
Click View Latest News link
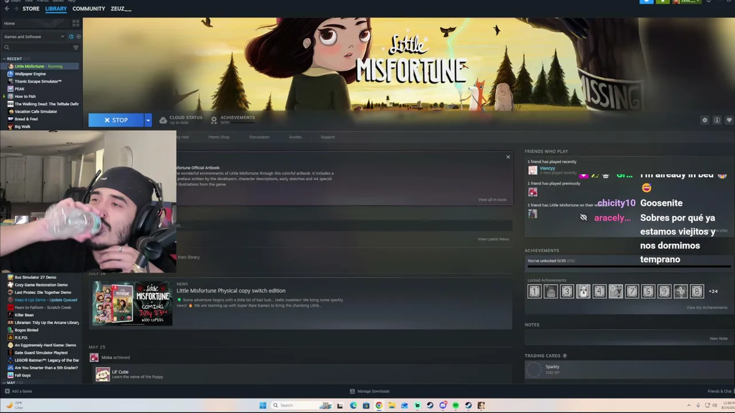493,239
